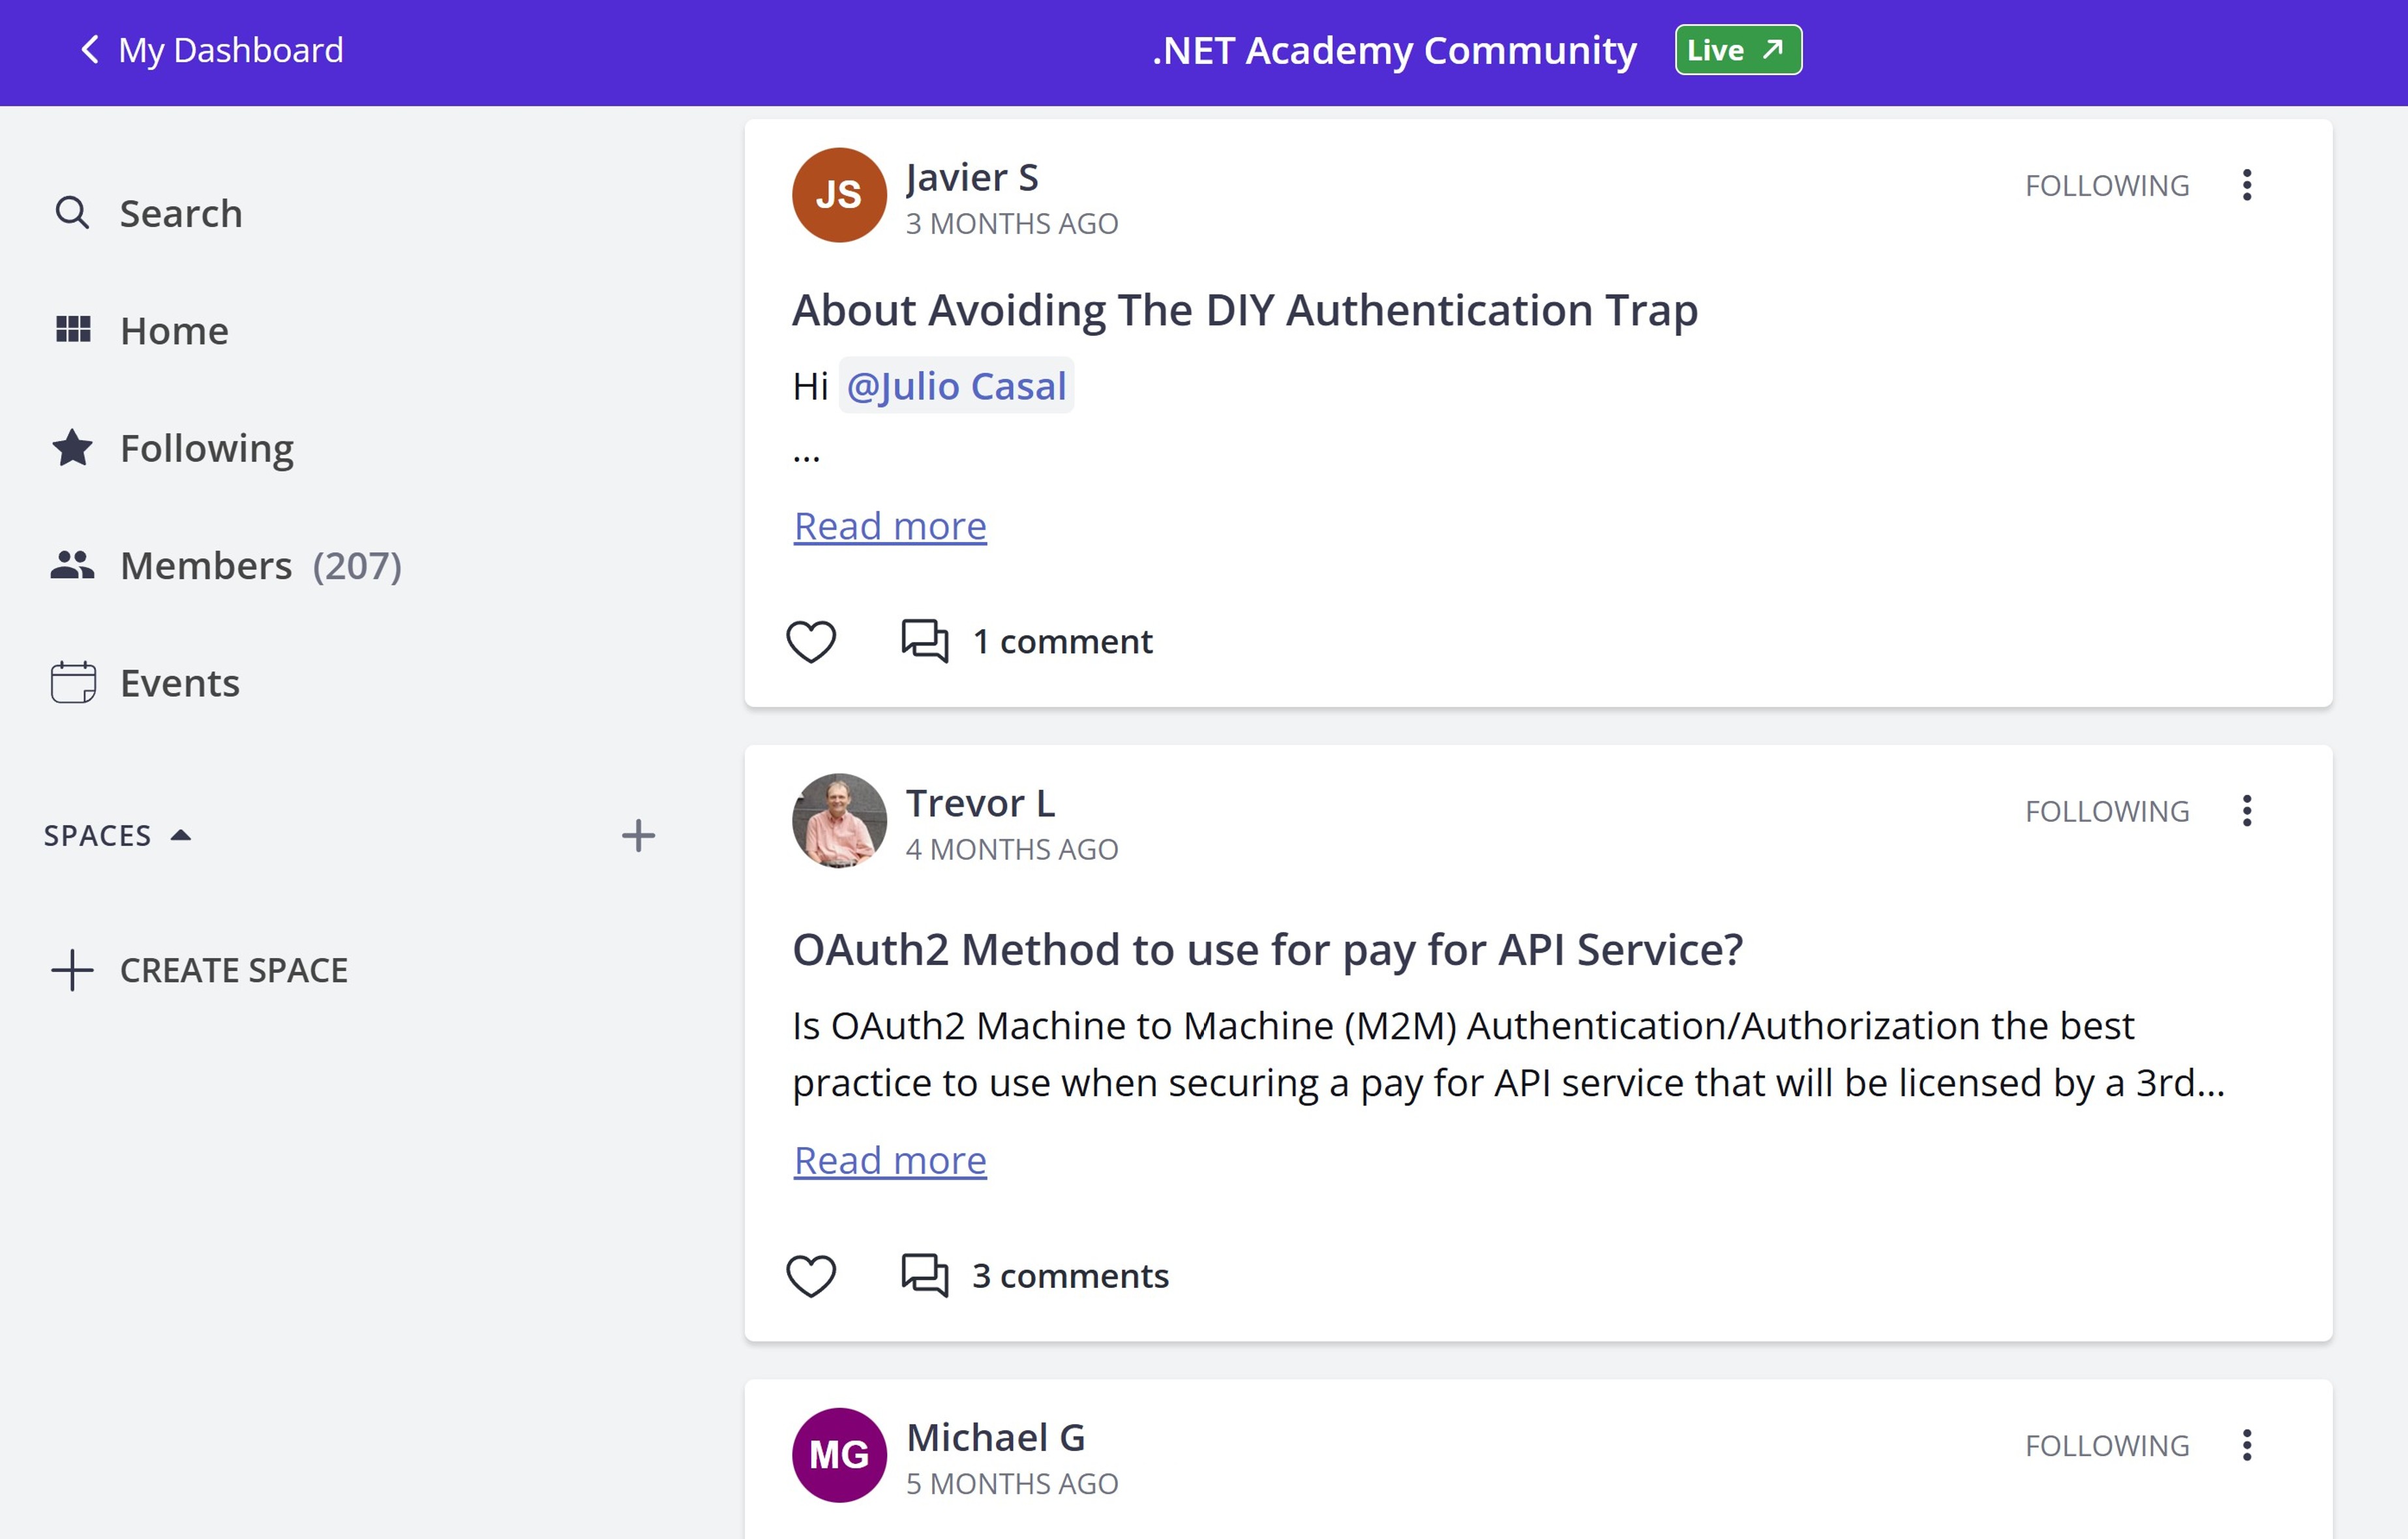Click the green Live button
Image resolution: width=2408 pixels, height=1539 pixels.
pyautogui.click(x=1738, y=50)
